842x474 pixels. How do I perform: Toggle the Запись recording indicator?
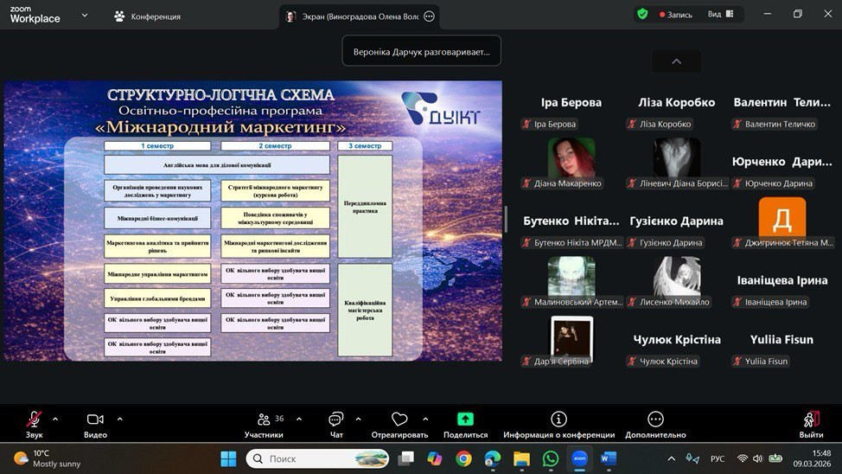676,15
